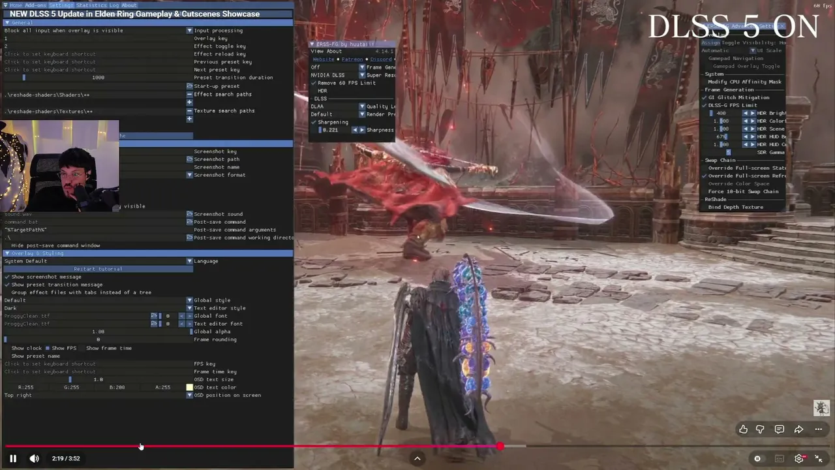Screen dimensions: 835x470
Task: Collapse the Overlay & Styling section
Action: (x=147, y=253)
